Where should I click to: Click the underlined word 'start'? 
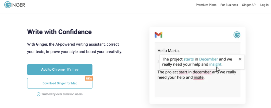(183, 72)
